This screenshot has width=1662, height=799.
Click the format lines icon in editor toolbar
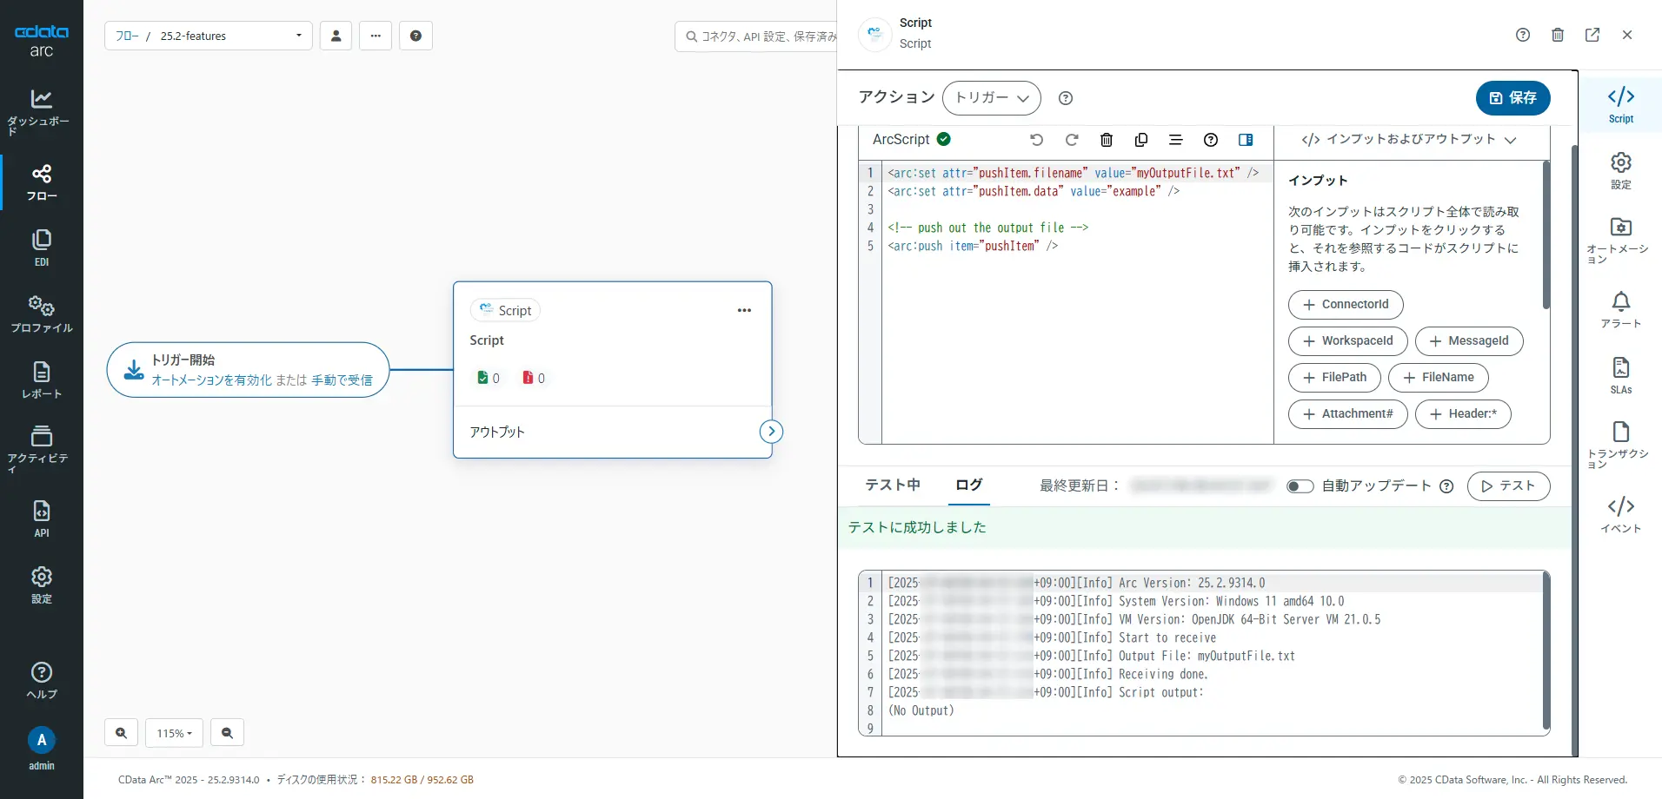[x=1176, y=140]
